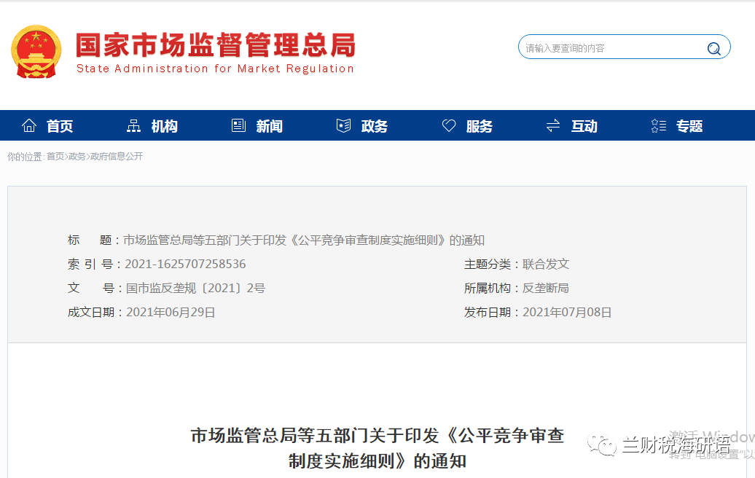
Task: Click the badge icon beside 政务
Action: (x=343, y=125)
